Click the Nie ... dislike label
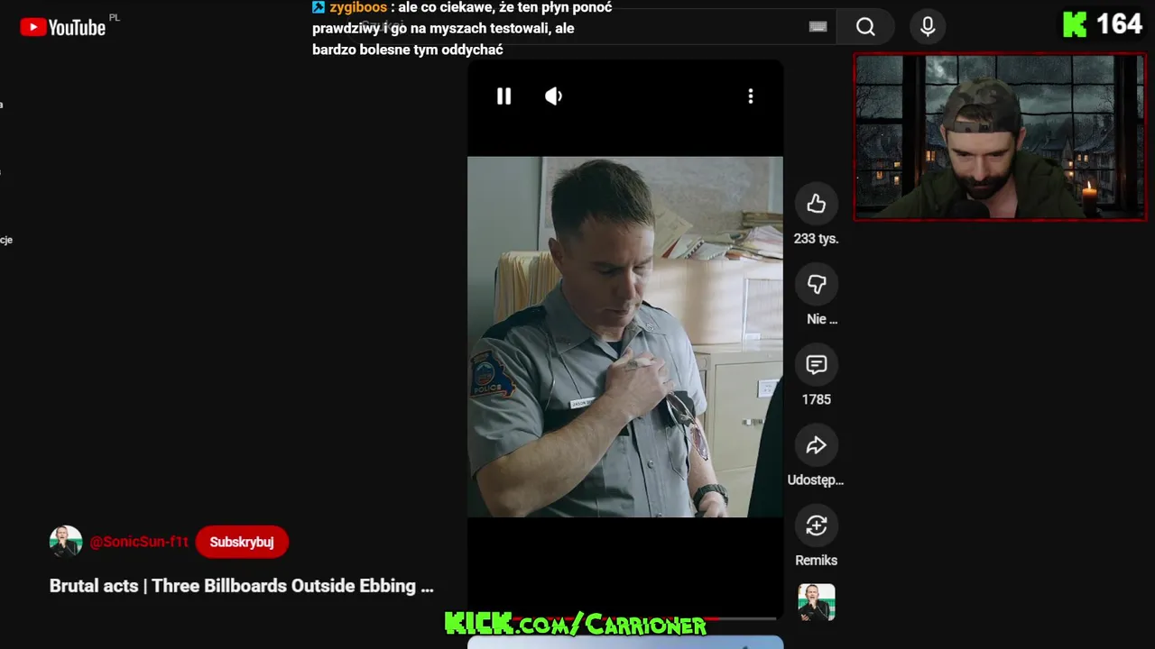1155x649 pixels. 822,319
